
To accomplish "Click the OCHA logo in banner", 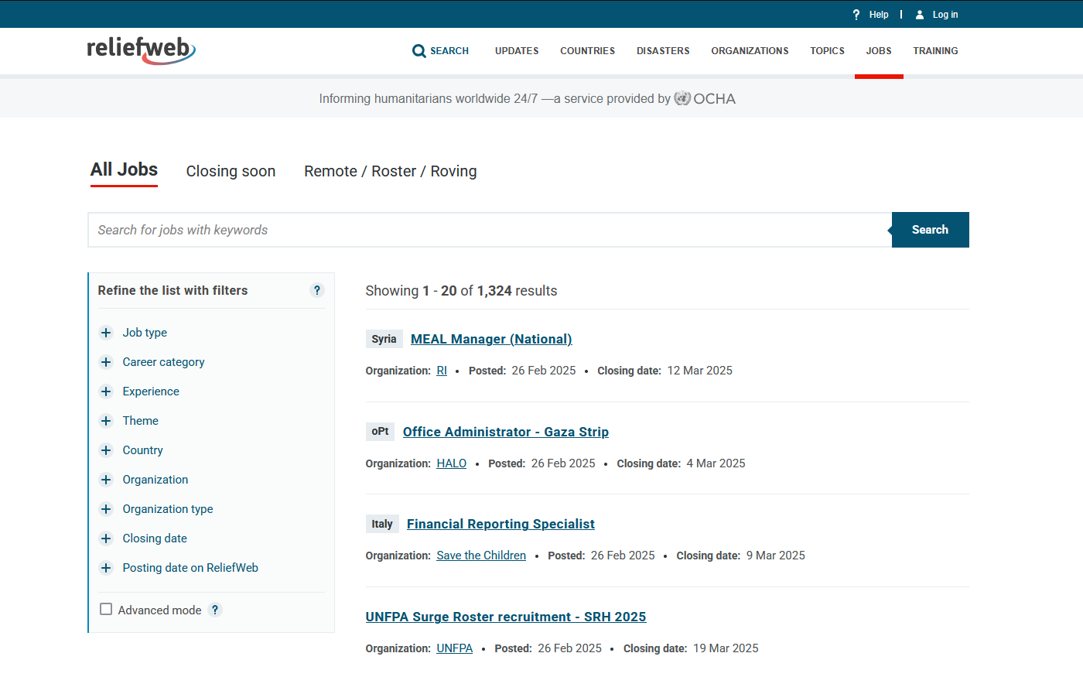I will [705, 98].
